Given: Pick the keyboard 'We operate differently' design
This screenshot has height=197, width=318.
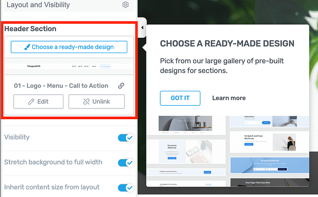Looking at the screenshot, I should click(x=186, y=152).
